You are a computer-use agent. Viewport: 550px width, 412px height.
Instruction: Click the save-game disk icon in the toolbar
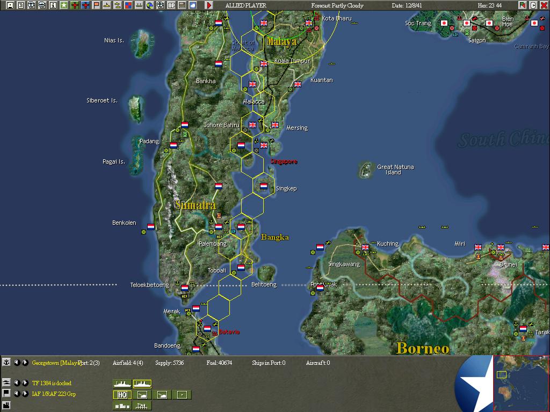(10, 5)
